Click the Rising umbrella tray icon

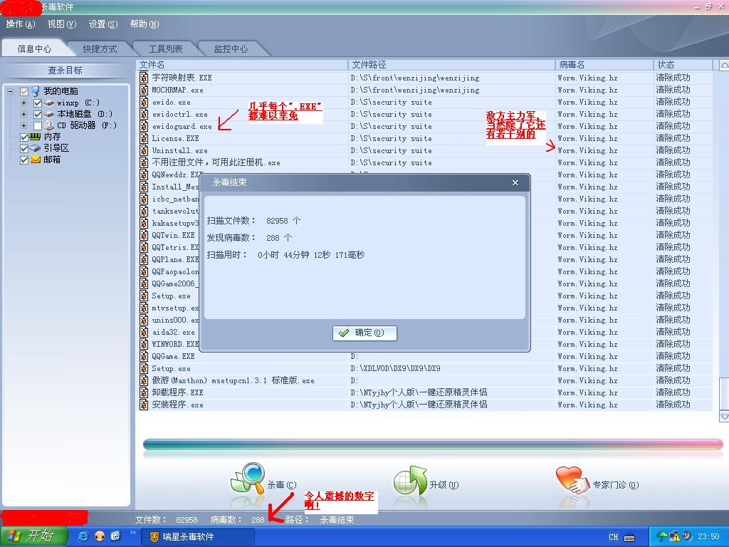point(661,536)
